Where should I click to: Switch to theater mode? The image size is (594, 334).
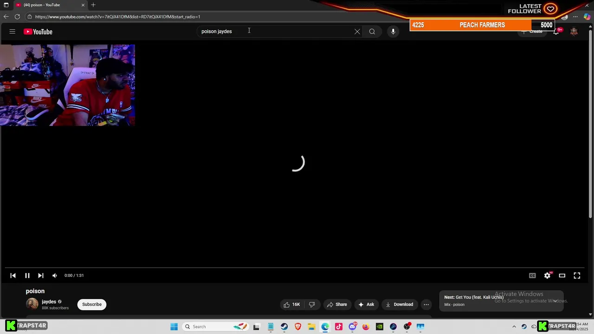(x=562, y=276)
